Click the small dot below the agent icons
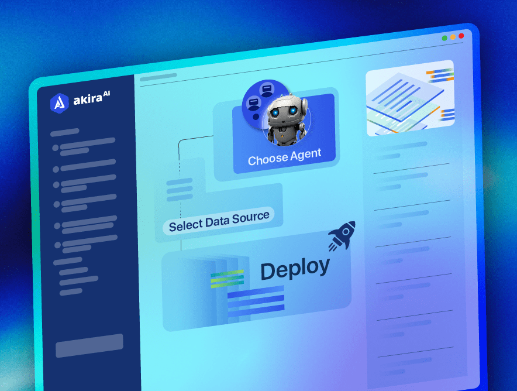The image size is (517, 391). coord(256,116)
